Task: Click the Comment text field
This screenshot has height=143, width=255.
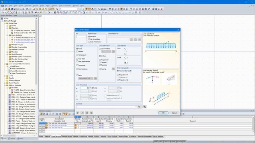Action: tap(106, 106)
